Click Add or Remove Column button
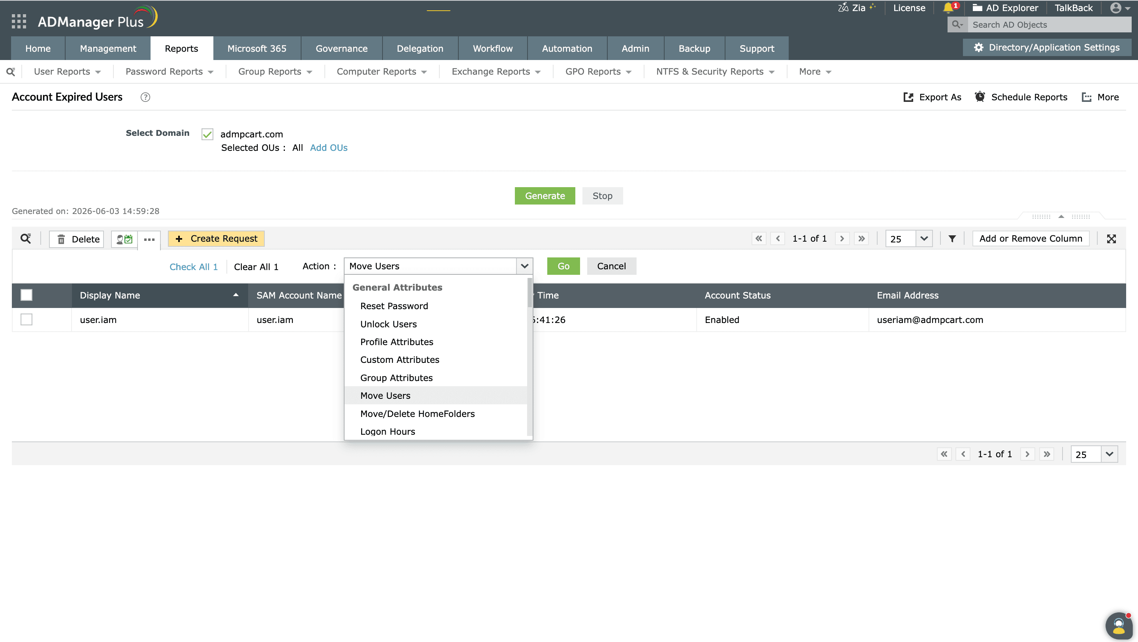 tap(1031, 238)
